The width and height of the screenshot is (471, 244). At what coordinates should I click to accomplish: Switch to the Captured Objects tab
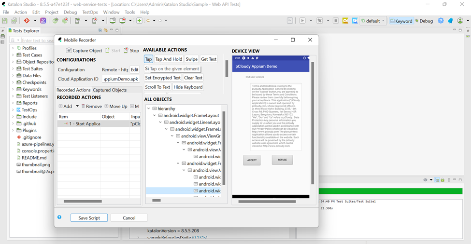(x=110, y=90)
